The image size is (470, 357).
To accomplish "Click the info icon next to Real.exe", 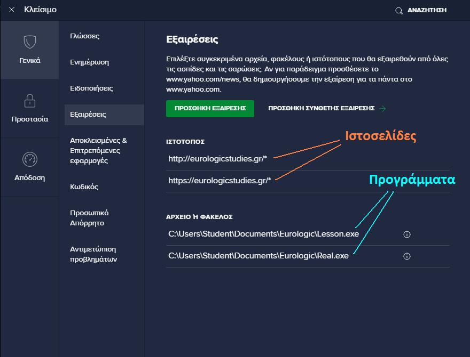I will [x=406, y=256].
